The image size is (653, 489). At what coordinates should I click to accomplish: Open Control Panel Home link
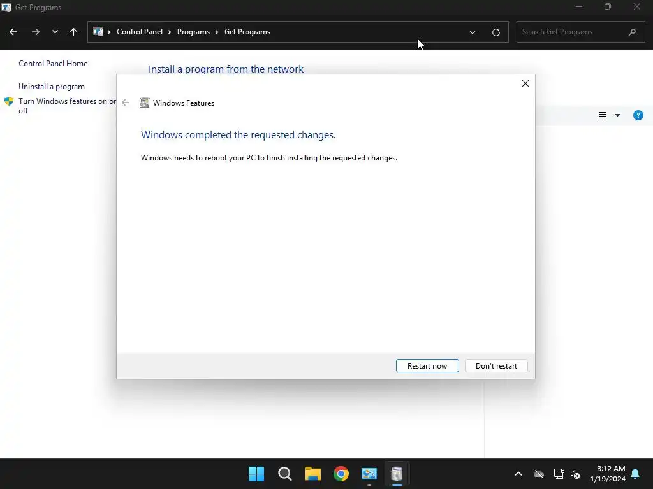tap(53, 64)
